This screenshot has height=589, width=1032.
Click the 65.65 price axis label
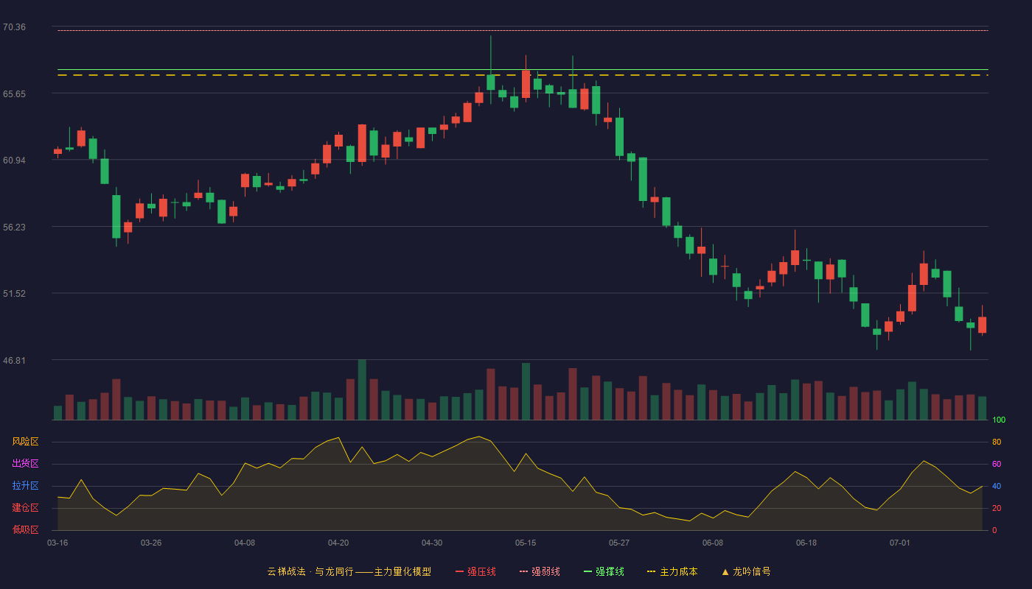tap(14, 94)
